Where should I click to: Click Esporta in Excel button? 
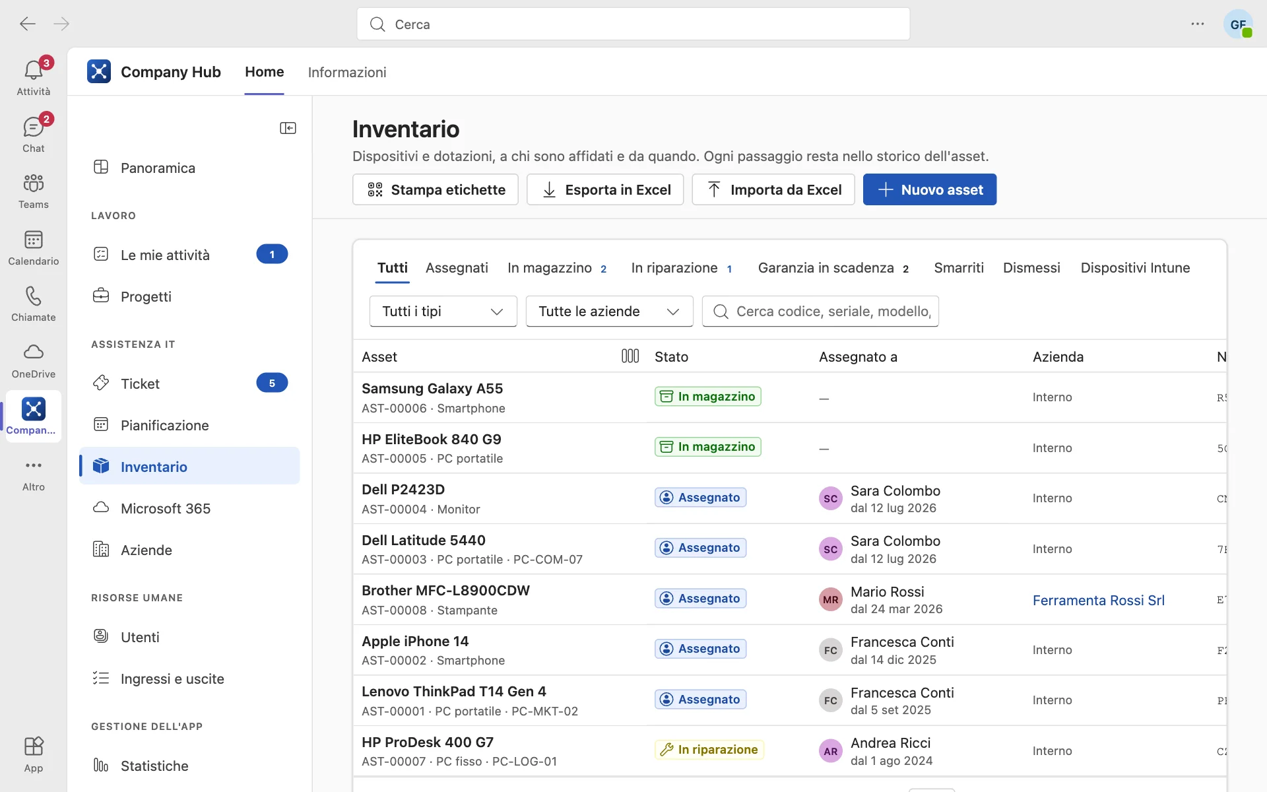click(x=605, y=189)
